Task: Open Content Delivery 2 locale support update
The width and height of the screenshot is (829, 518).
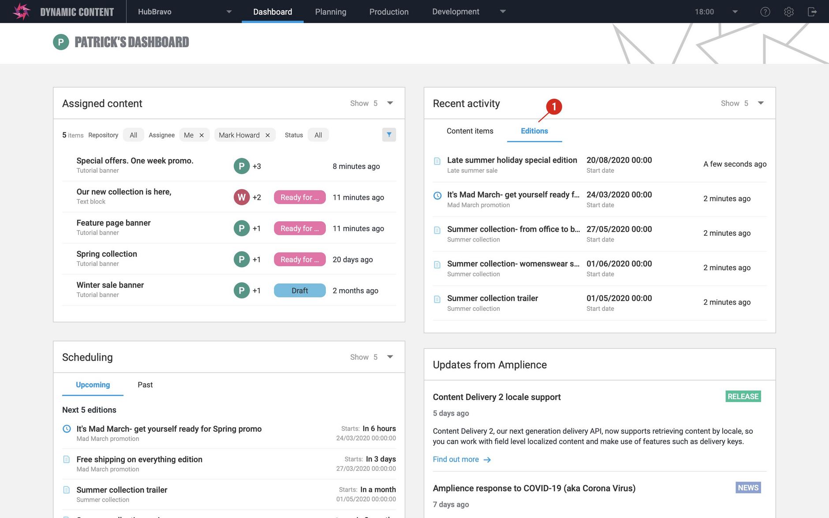Action: coord(497,397)
